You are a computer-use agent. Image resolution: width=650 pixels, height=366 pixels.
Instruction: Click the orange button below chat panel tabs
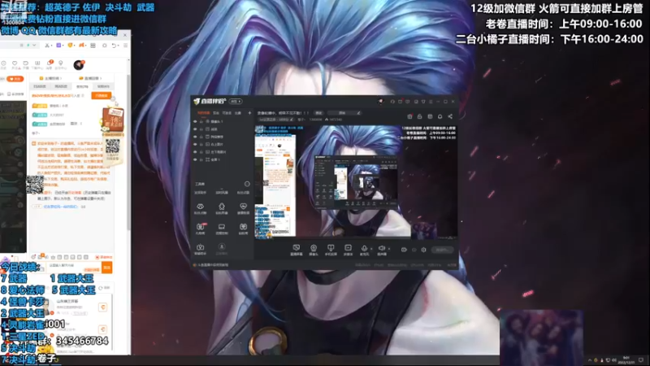[x=102, y=95]
